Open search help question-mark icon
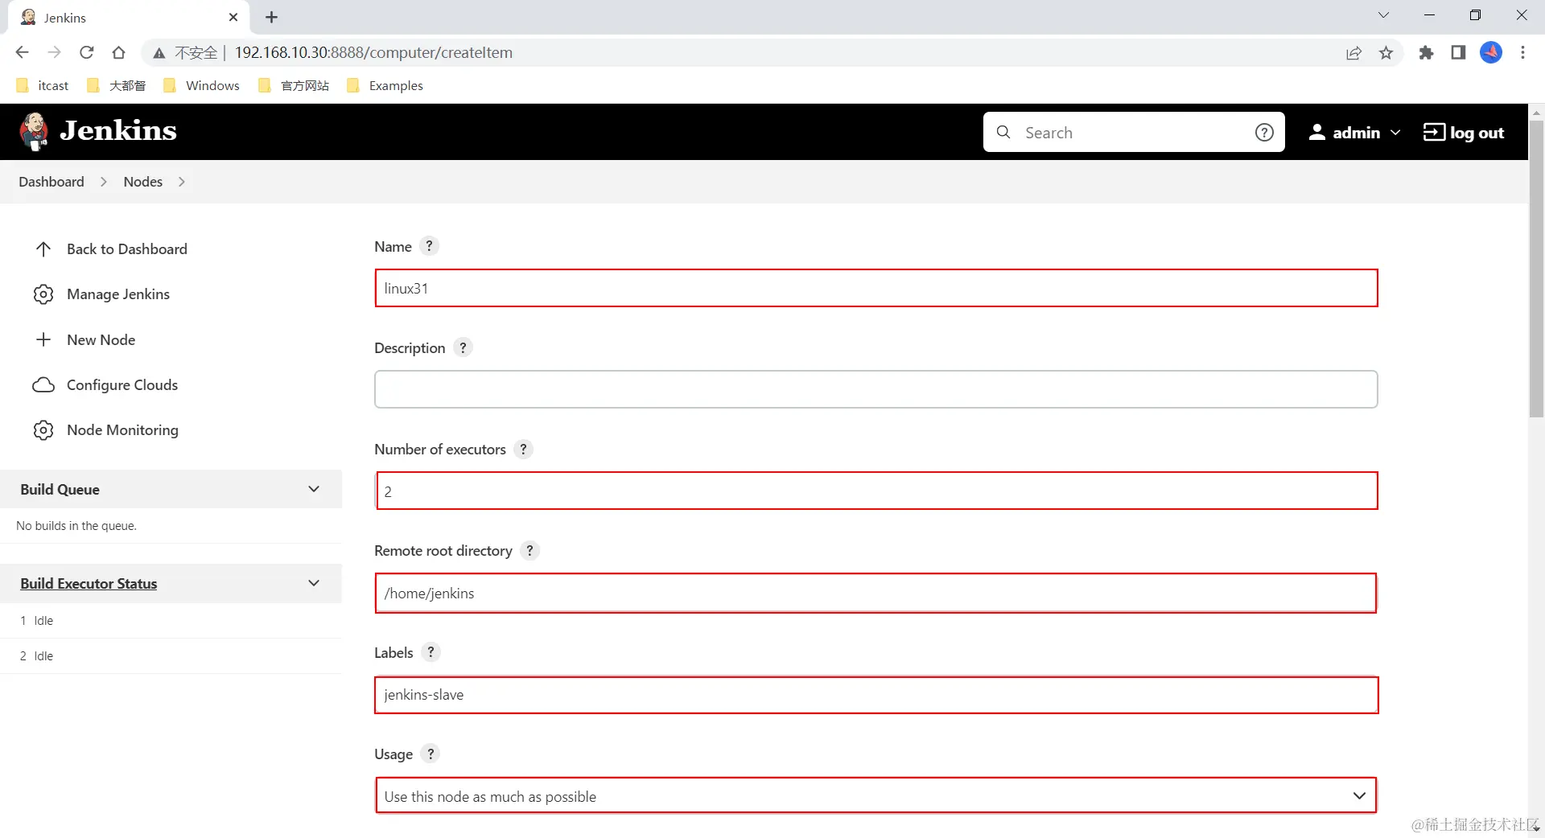The image size is (1545, 838). 1264,133
